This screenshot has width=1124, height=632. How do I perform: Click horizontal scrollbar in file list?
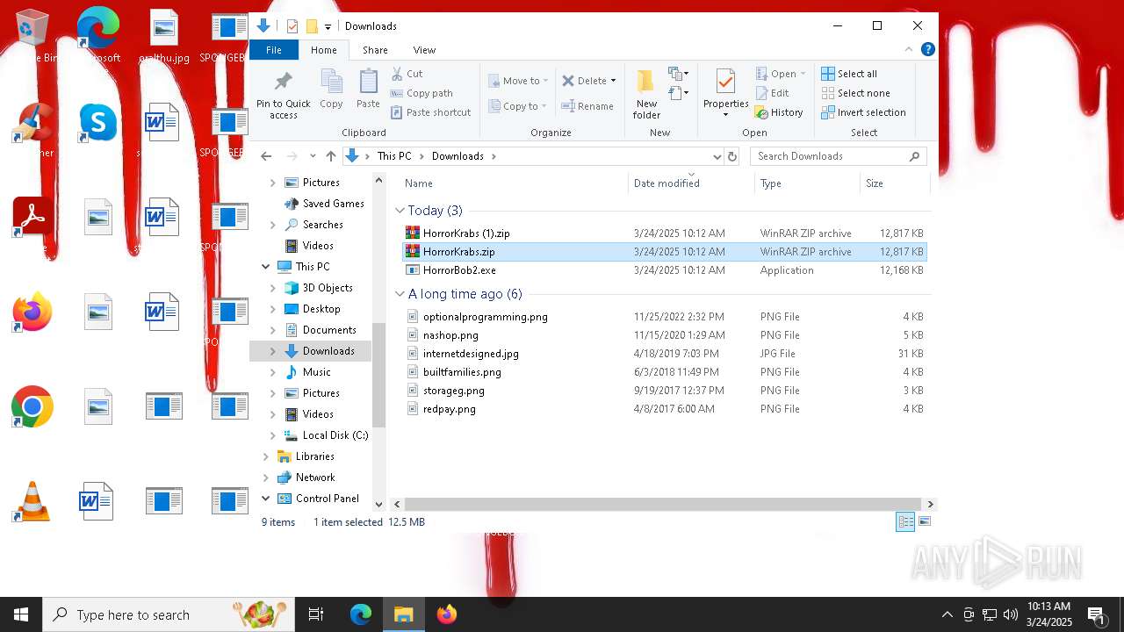coord(662,504)
